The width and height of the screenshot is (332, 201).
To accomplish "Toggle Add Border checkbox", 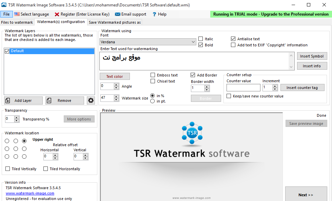I will point(193,75).
